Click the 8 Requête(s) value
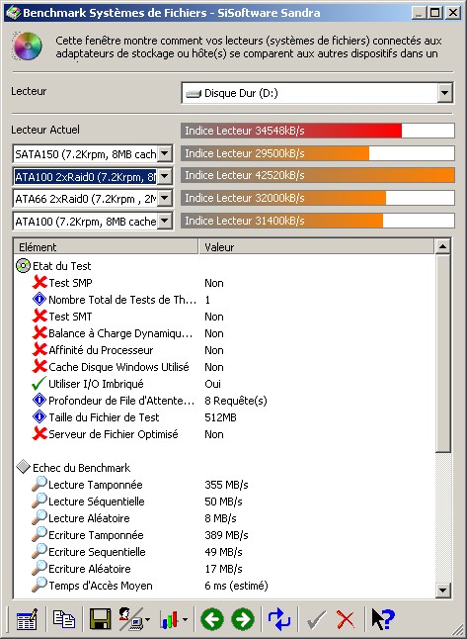The width and height of the screenshot is (467, 639). click(236, 401)
